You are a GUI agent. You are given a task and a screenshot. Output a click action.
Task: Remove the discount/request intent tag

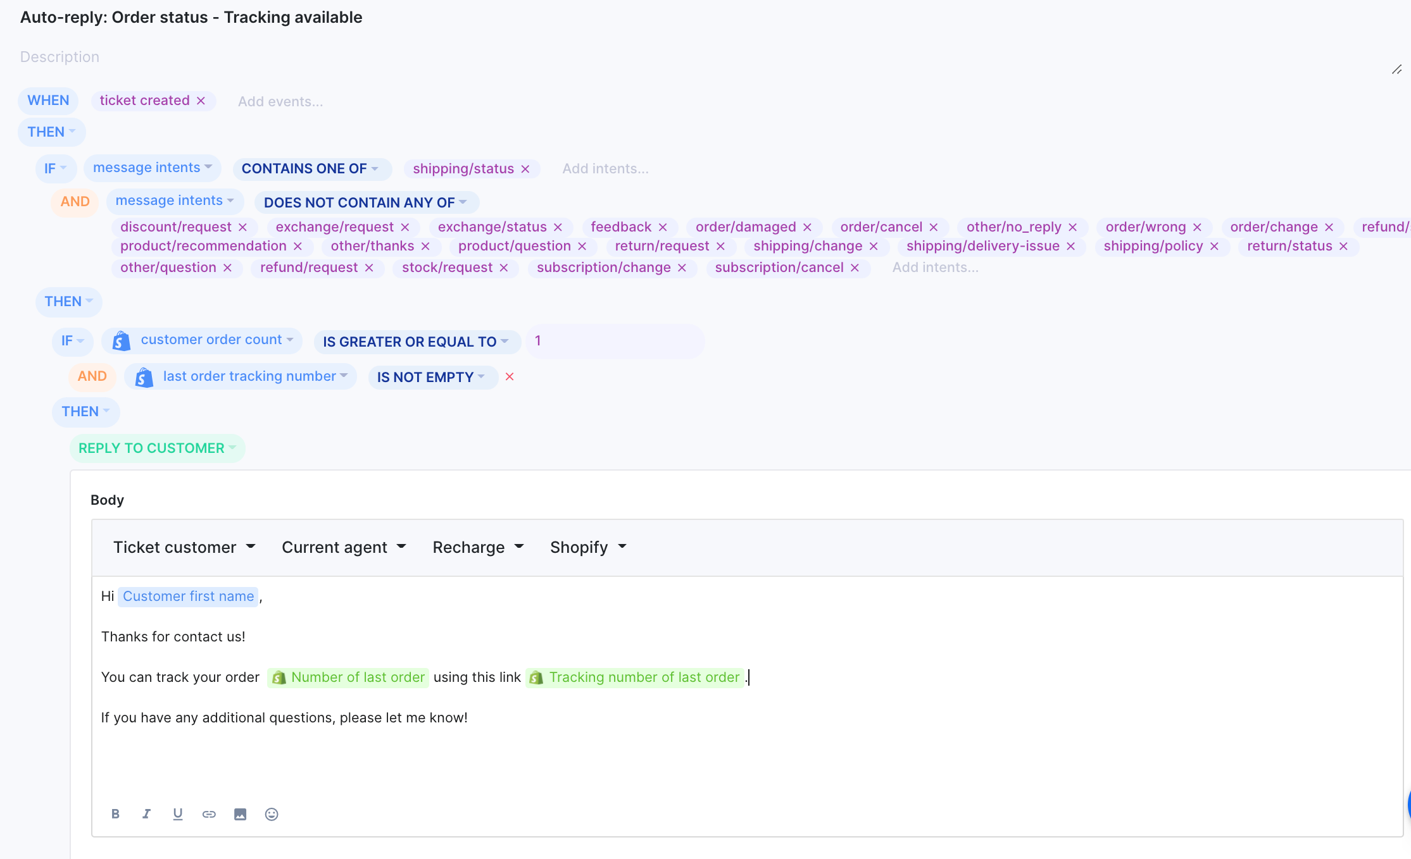242,227
